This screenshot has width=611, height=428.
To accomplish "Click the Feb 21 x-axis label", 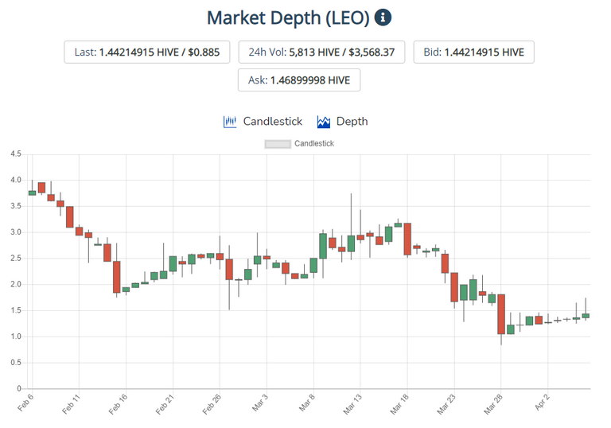I will click(x=165, y=404).
